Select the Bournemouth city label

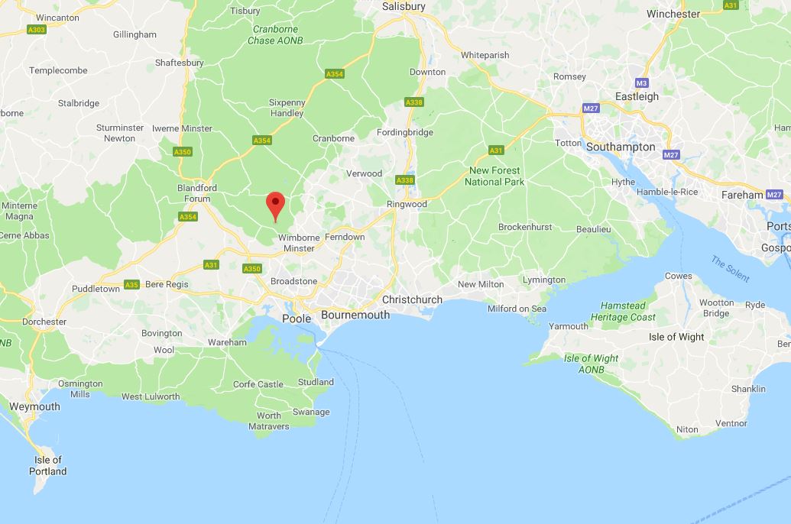pos(355,315)
